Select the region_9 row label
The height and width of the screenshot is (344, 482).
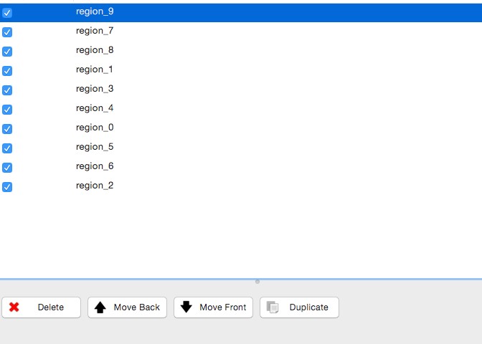[x=95, y=11]
